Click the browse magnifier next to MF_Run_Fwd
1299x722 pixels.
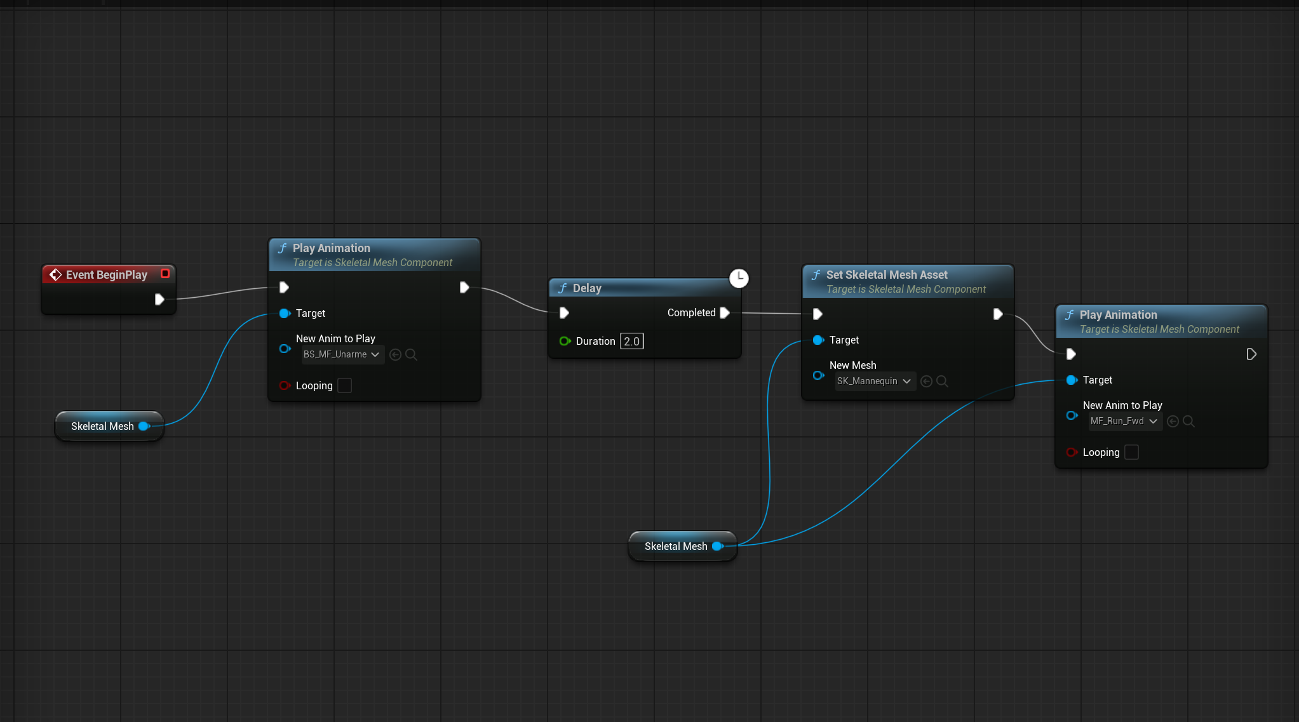1188,421
